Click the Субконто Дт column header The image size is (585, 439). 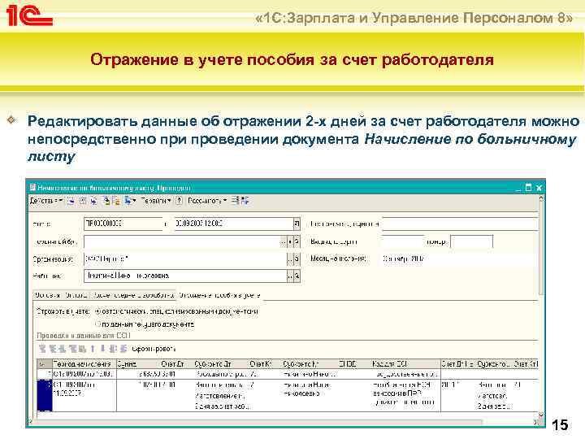coord(214,363)
